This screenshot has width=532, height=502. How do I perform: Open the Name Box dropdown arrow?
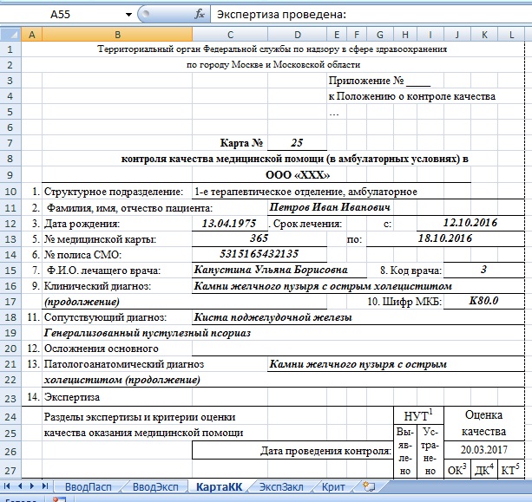click(x=128, y=15)
